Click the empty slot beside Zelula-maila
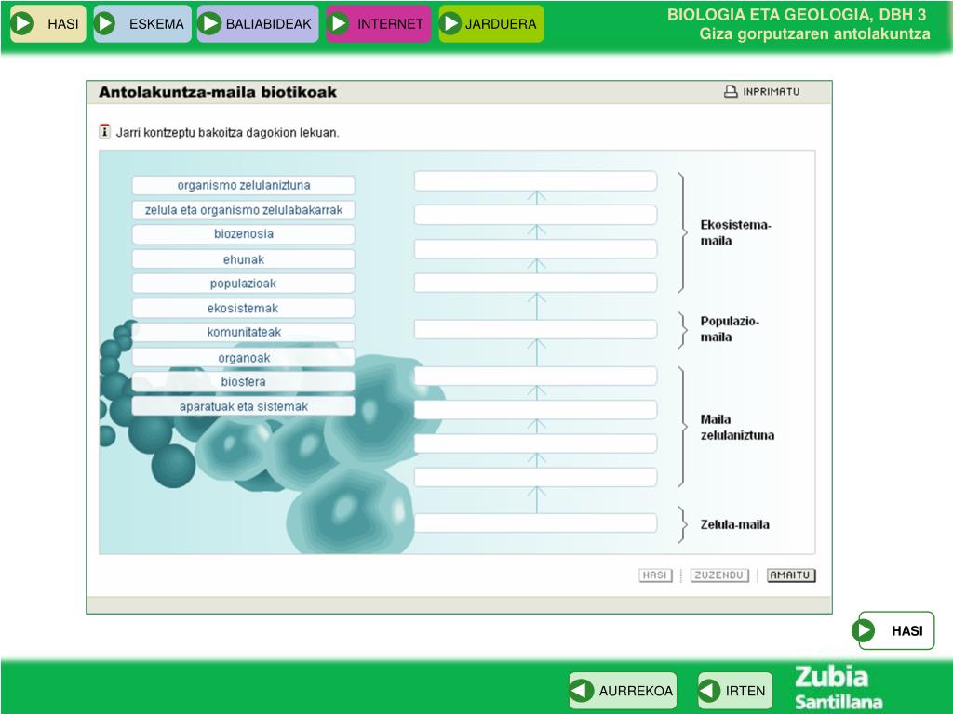 click(x=535, y=523)
